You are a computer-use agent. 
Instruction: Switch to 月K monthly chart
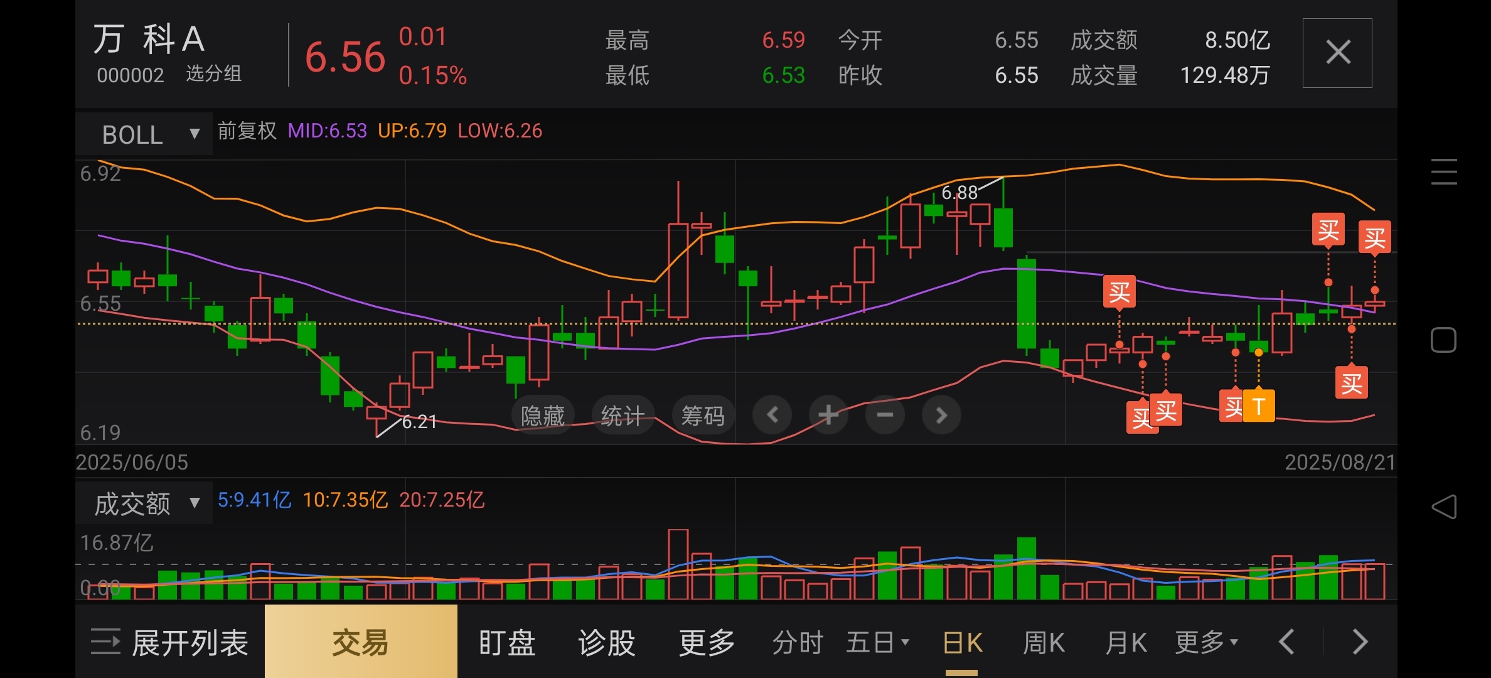pyautogui.click(x=1126, y=642)
